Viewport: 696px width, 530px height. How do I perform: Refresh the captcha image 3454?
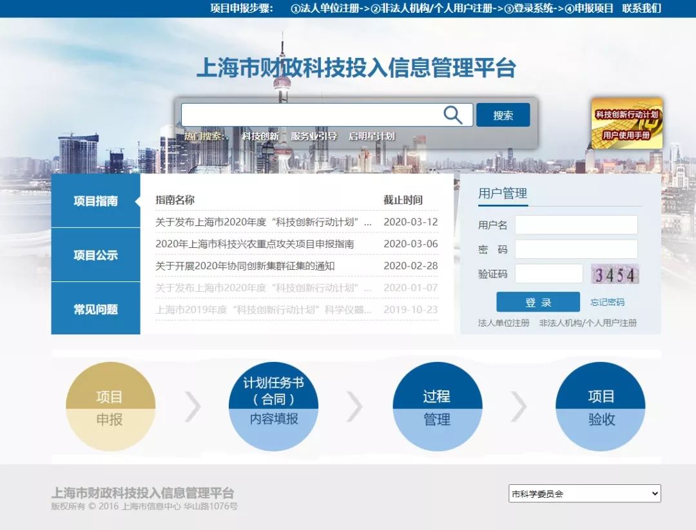pos(615,275)
